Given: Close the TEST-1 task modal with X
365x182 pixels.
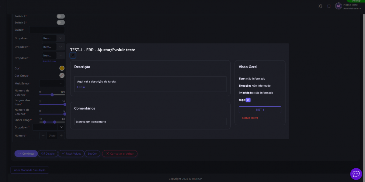Looking at the screenshot, I should 73,55.
